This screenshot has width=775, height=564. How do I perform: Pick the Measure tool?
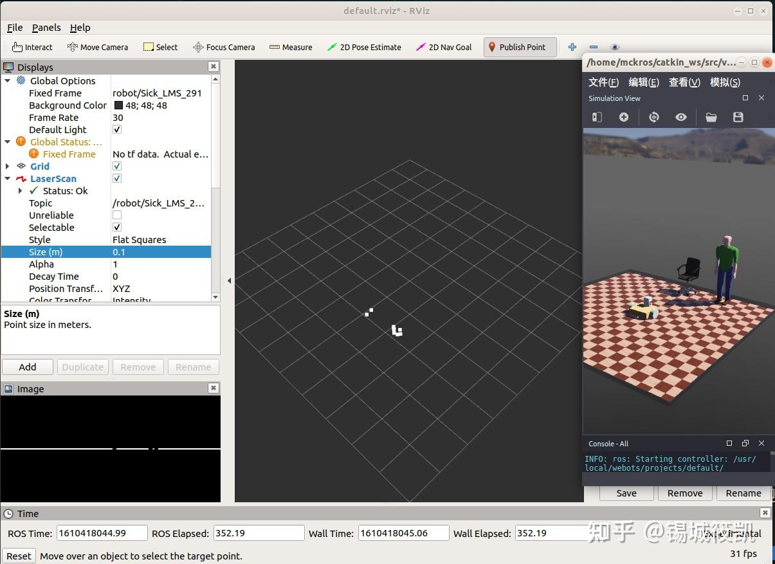[291, 47]
